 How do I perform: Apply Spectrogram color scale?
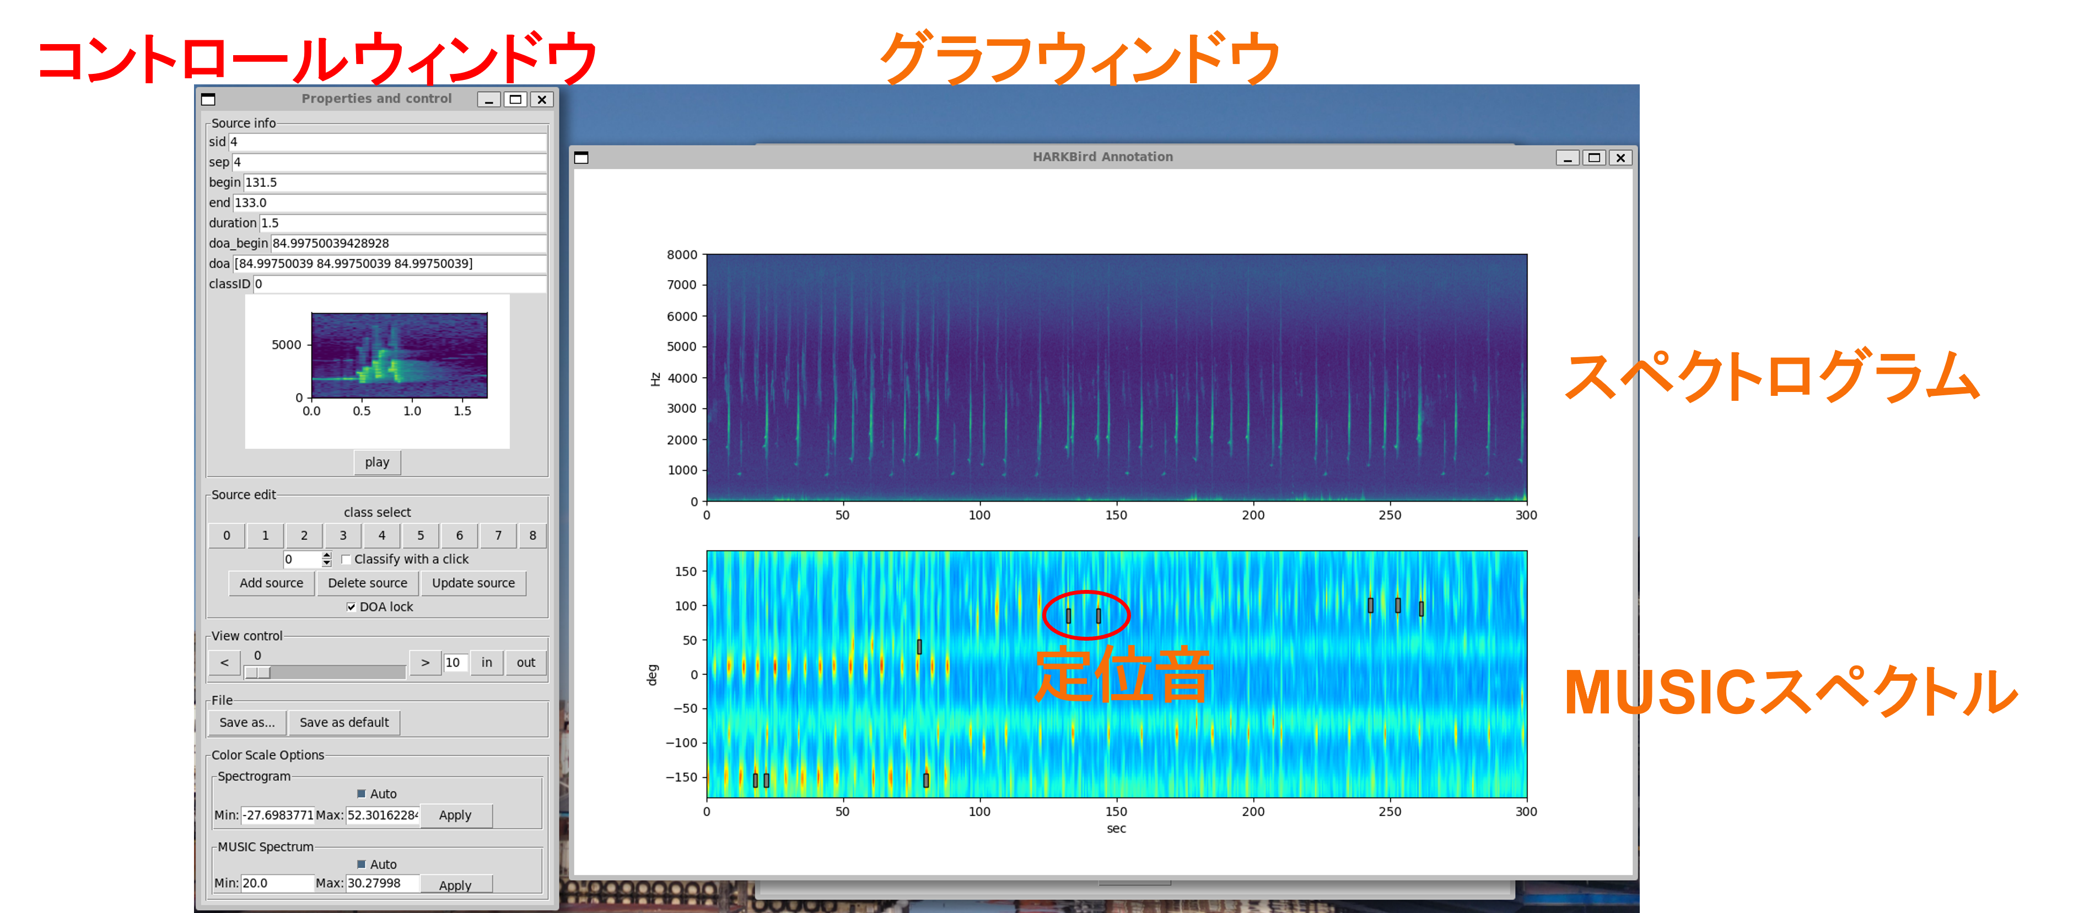tap(455, 816)
